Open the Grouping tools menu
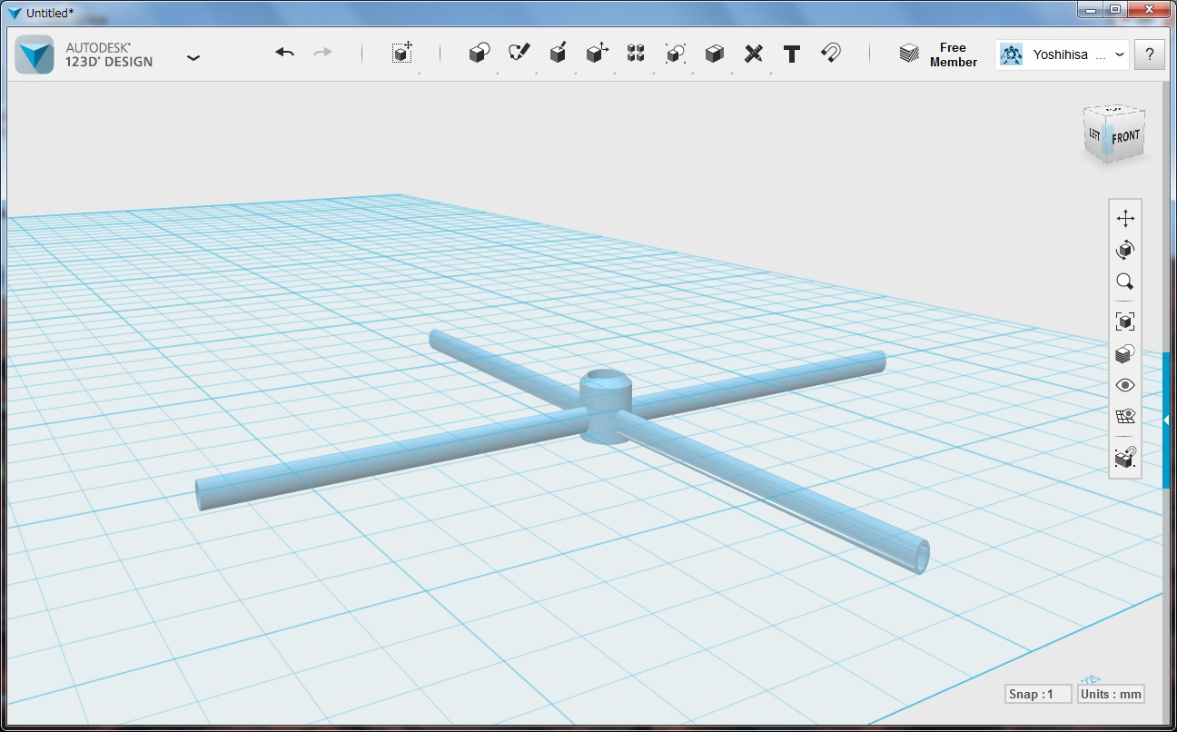The width and height of the screenshot is (1177, 732). 675,53
